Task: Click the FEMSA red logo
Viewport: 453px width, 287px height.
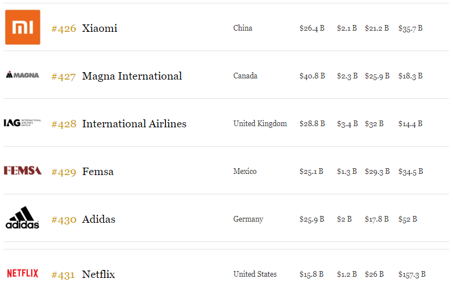Action: (23, 170)
